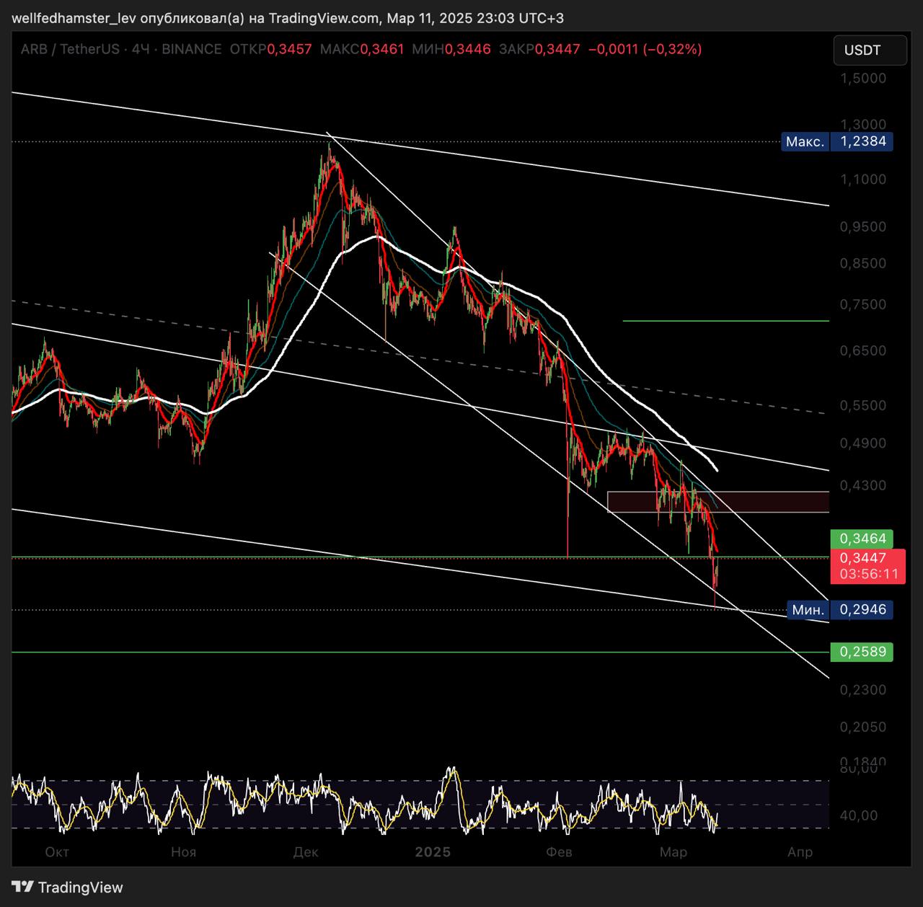This screenshot has width=923, height=907.
Task: Click the low value 0,3446
Action: click(x=469, y=49)
